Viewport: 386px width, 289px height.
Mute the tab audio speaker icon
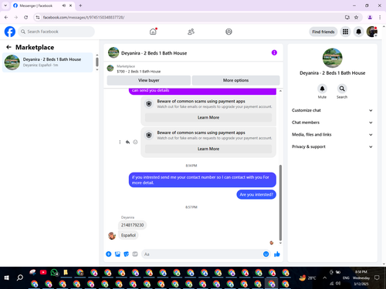(63, 5)
